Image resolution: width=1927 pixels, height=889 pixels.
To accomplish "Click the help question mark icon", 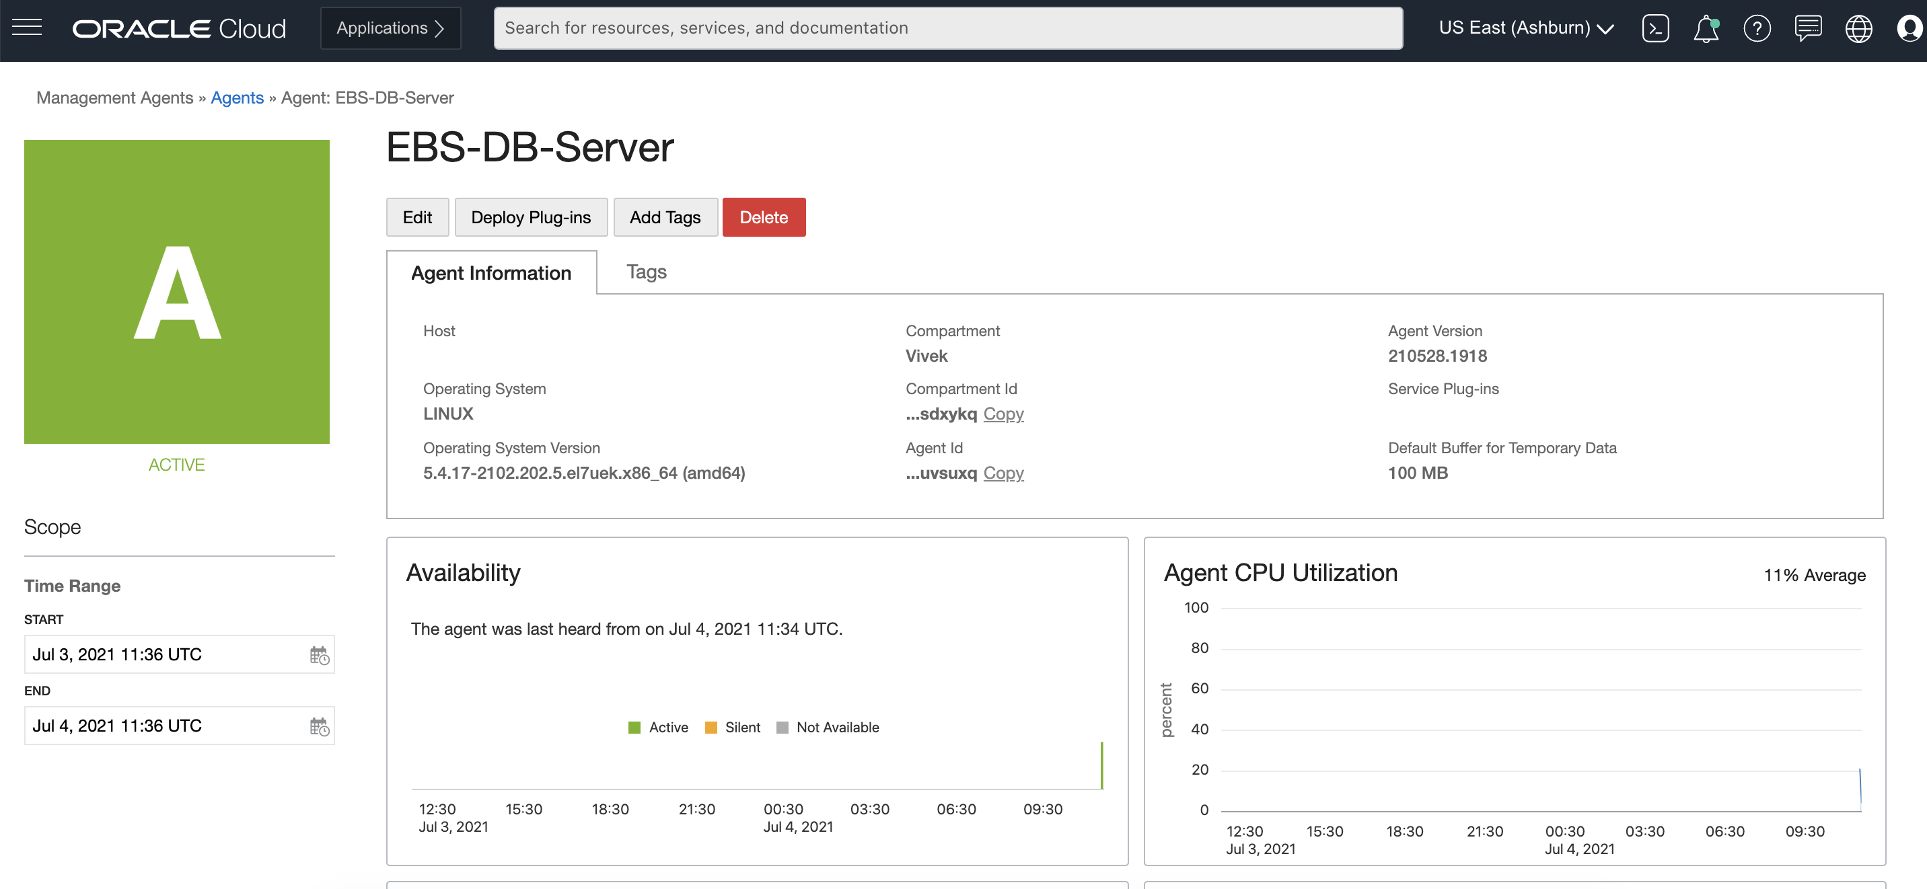I will coord(1757,28).
